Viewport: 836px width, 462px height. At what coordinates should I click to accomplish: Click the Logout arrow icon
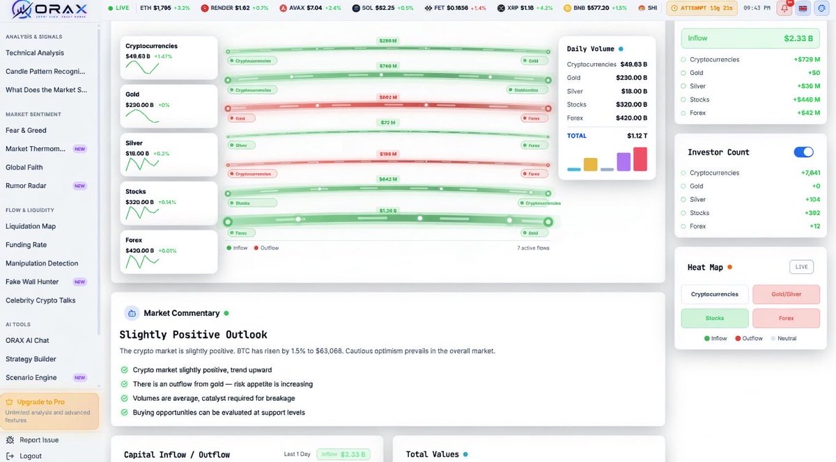tap(10, 456)
